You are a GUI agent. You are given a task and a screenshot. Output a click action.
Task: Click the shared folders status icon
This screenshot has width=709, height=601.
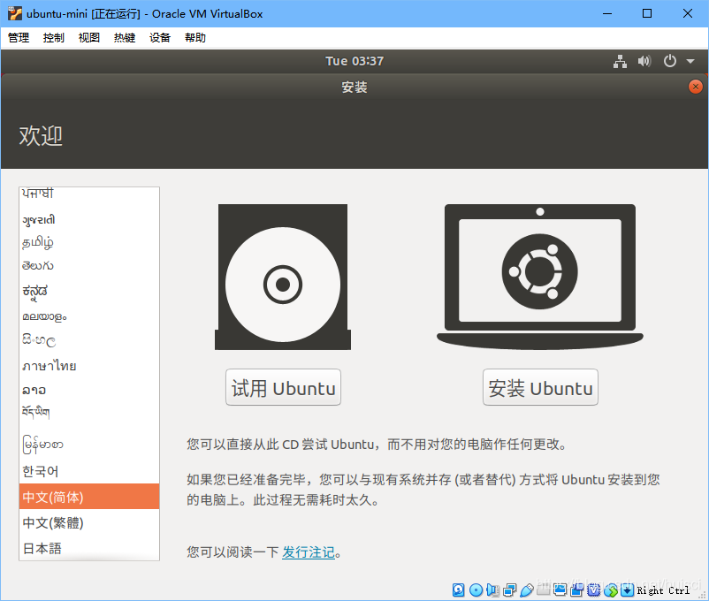click(x=543, y=590)
